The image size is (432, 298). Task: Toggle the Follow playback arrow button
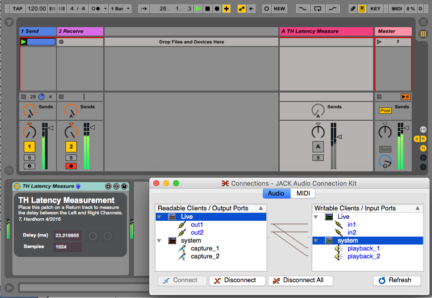144,9
